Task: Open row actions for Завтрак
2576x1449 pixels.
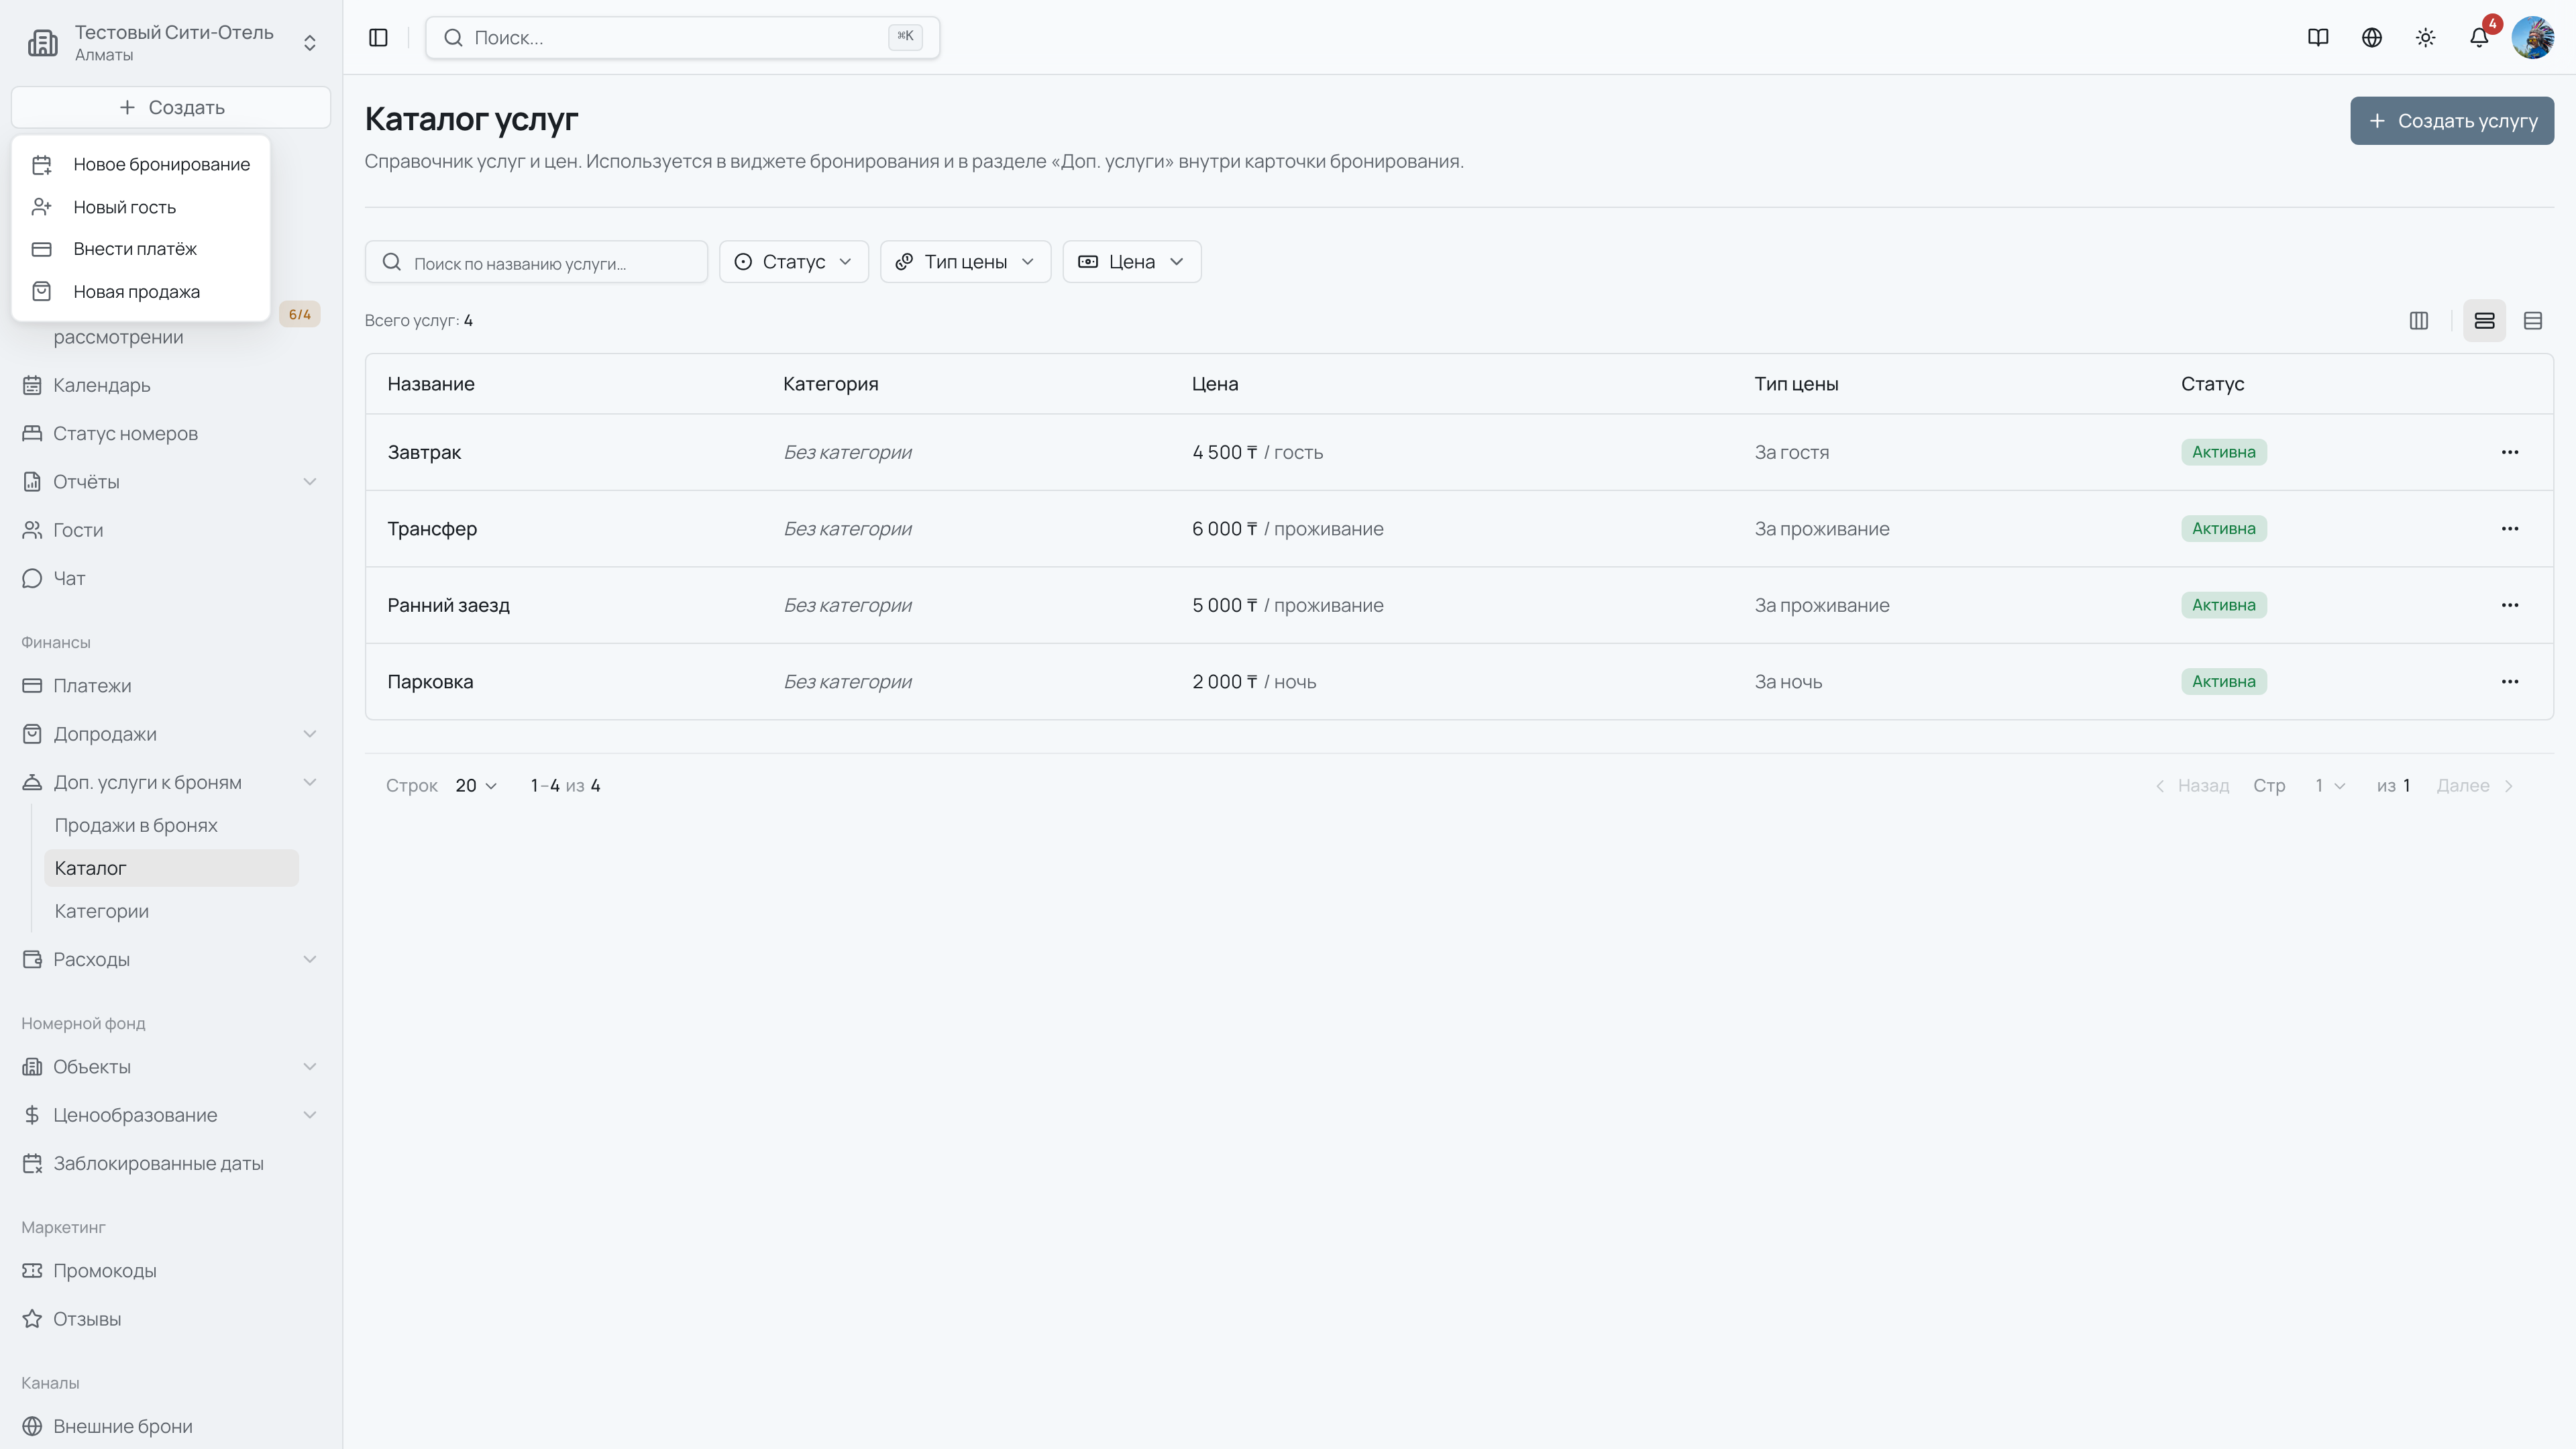Action: (x=2510, y=452)
